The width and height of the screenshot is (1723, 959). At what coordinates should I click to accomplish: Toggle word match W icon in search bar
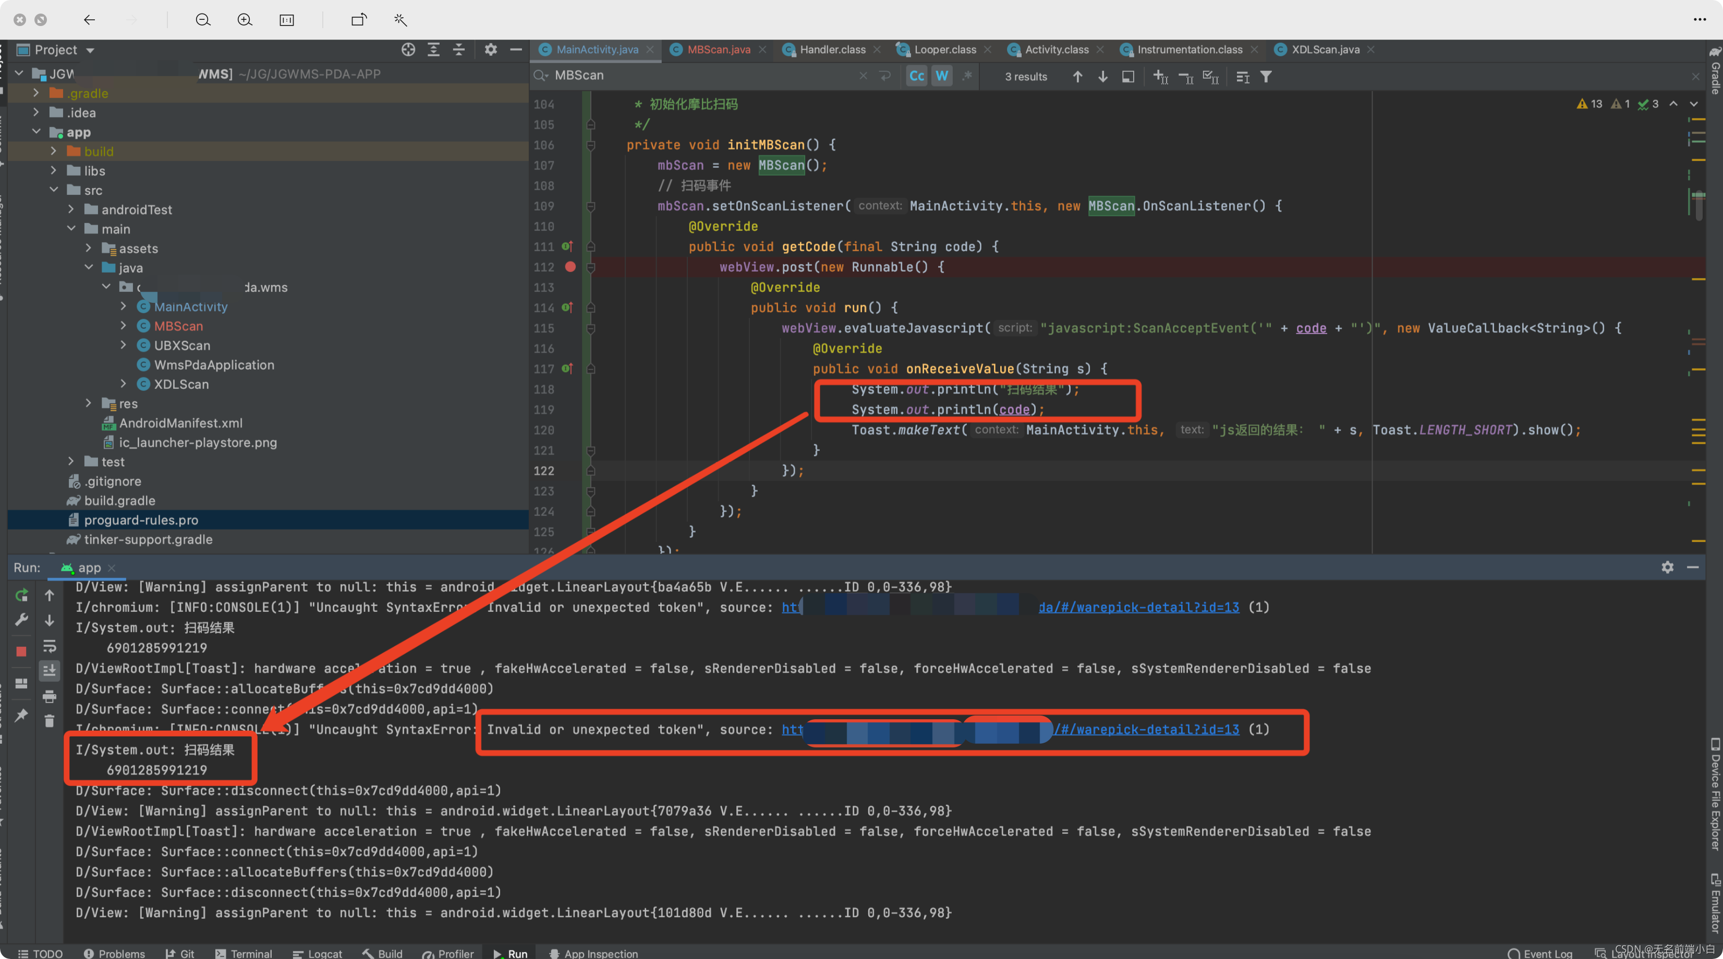[x=941, y=76]
